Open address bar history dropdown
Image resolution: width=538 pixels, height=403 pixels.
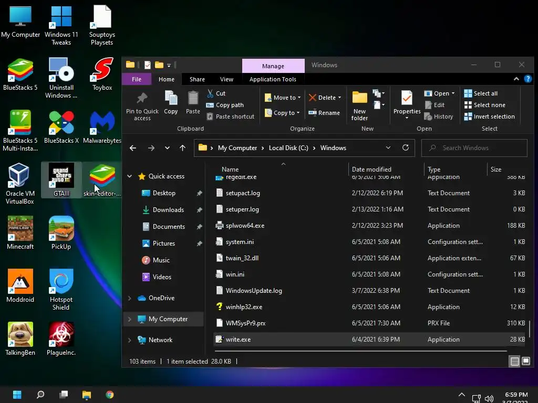point(388,147)
